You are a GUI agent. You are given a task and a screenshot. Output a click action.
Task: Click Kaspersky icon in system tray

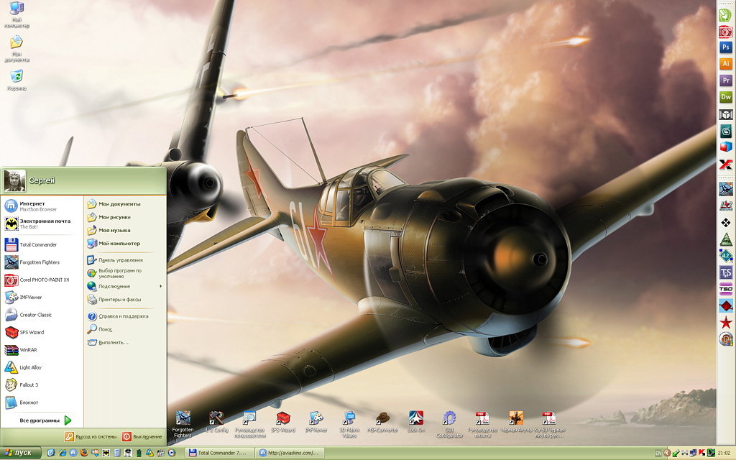tap(702, 453)
